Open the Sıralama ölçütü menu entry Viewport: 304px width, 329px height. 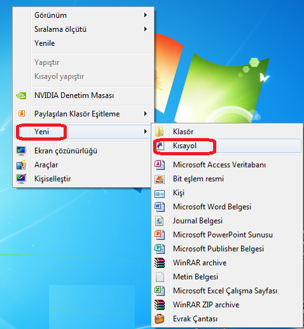point(83,29)
